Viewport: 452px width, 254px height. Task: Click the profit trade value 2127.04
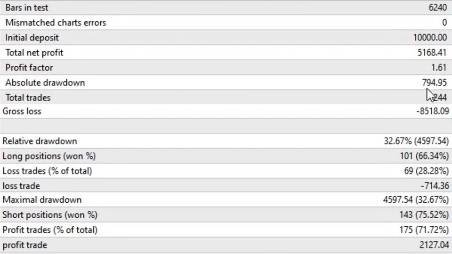click(x=434, y=245)
